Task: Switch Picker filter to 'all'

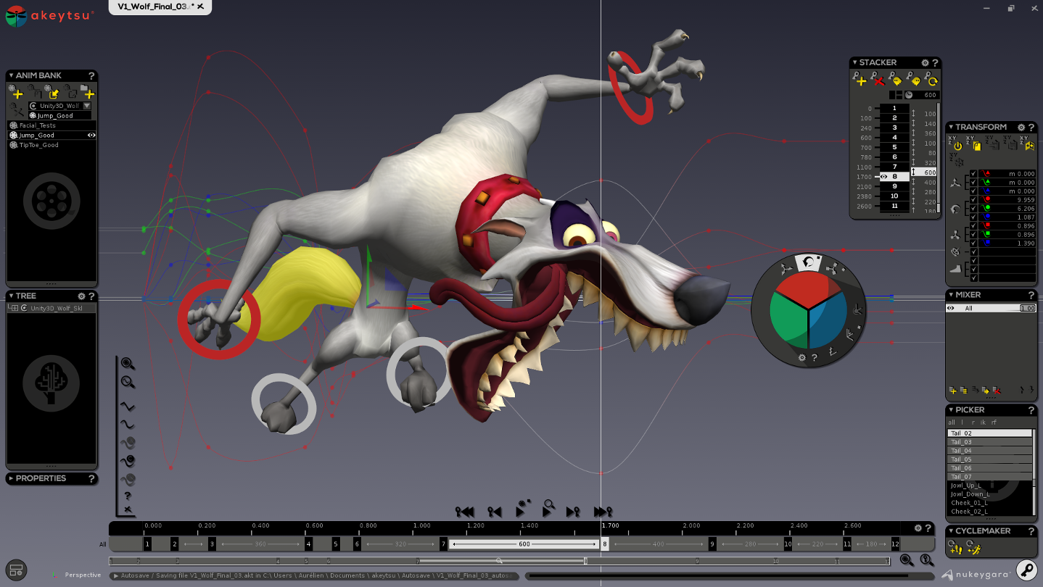Action: pyautogui.click(x=952, y=422)
